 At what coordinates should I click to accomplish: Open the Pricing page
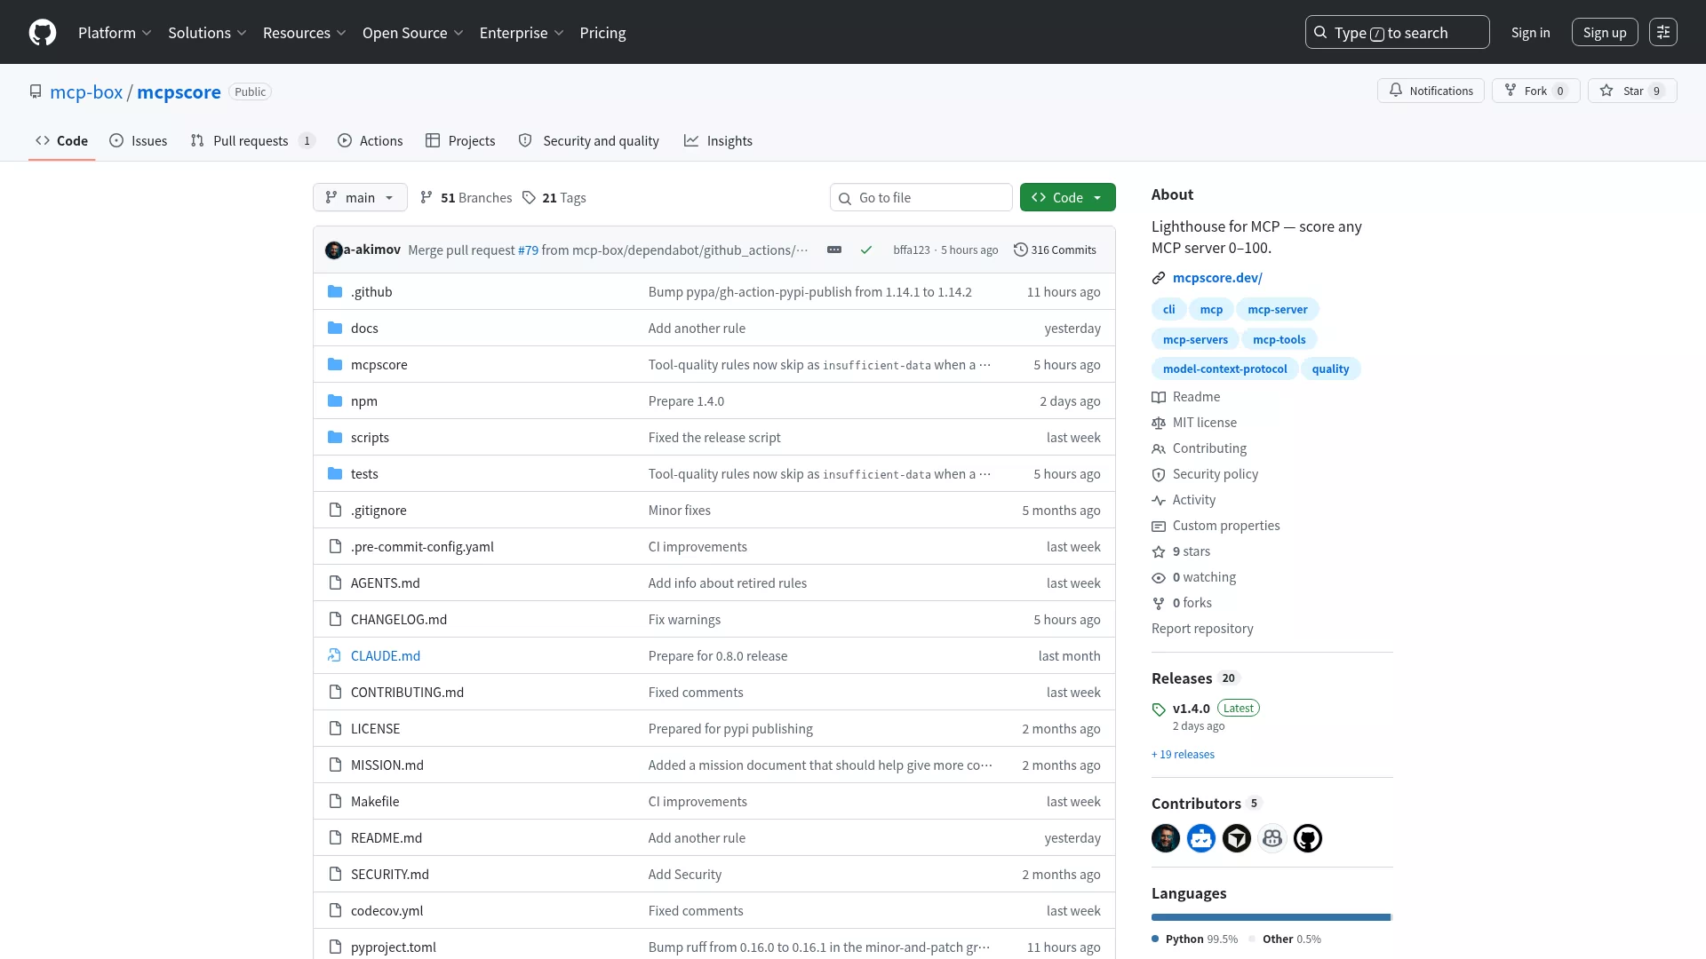602,33
